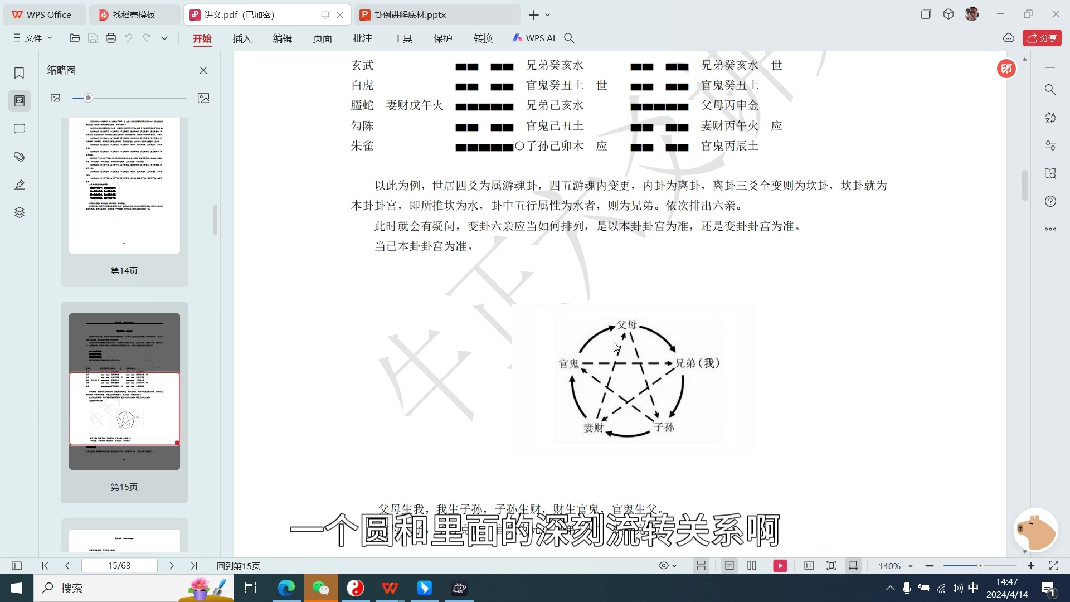The width and height of the screenshot is (1070, 602).
Task: Click the large thumbnail size icon
Action: pyautogui.click(x=203, y=98)
